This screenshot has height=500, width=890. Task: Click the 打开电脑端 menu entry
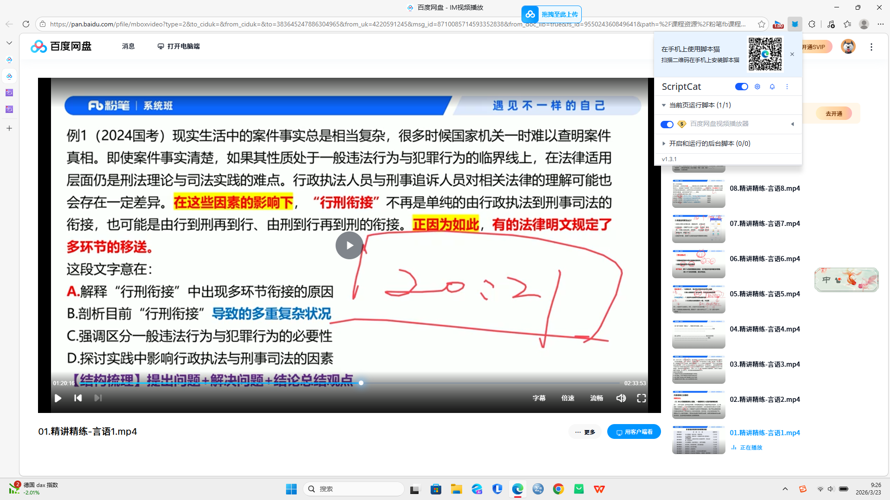[178, 46]
